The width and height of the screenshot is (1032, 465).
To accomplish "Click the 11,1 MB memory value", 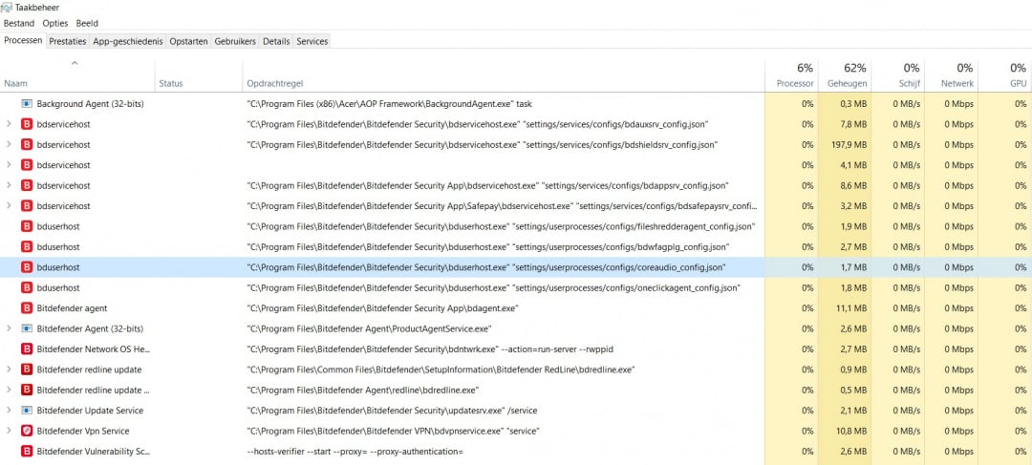I will coord(851,308).
